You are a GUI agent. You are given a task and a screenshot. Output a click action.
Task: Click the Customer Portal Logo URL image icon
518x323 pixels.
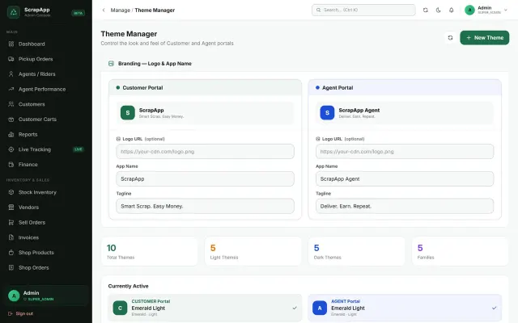pos(118,139)
